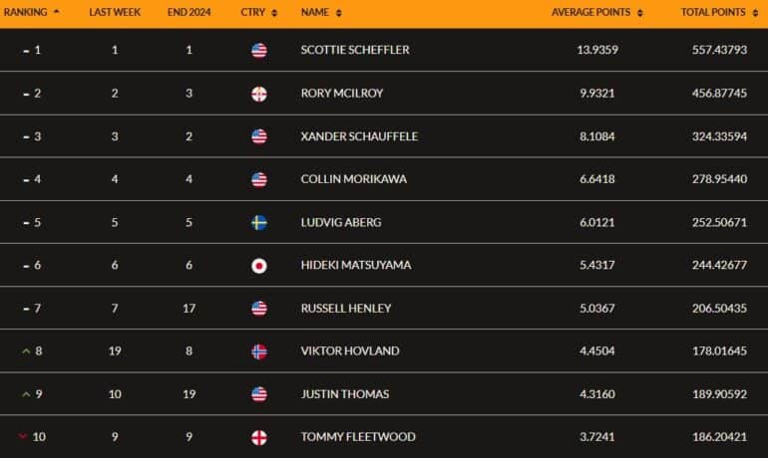Select the End 2024 column header

(x=190, y=12)
